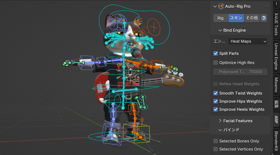Select the ARP sidebar tab
The width and height of the screenshot is (280, 155).
click(276, 120)
